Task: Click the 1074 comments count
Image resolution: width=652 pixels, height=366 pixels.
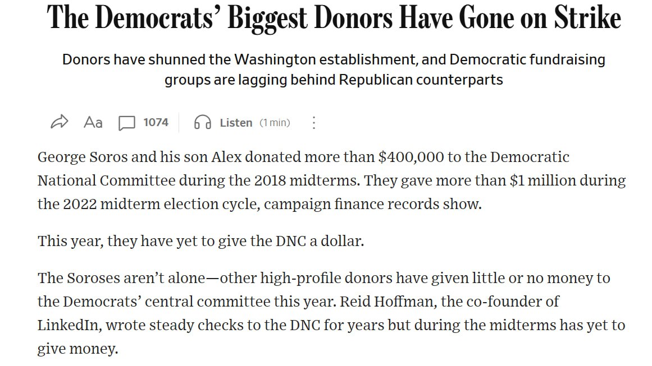Action: (x=156, y=122)
